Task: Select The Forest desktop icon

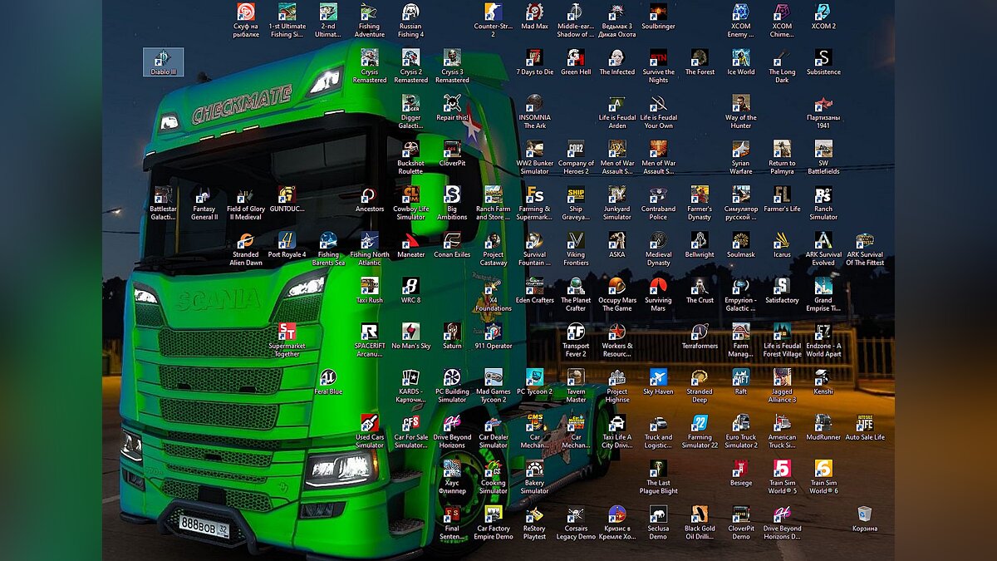Action: pos(700,62)
